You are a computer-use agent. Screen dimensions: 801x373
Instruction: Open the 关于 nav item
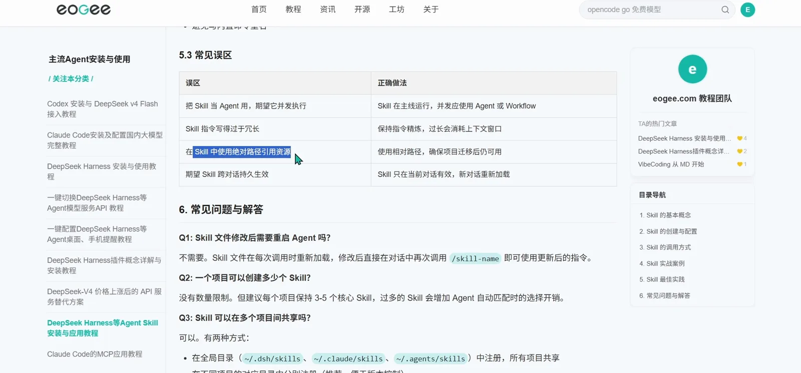click(431, 9)
